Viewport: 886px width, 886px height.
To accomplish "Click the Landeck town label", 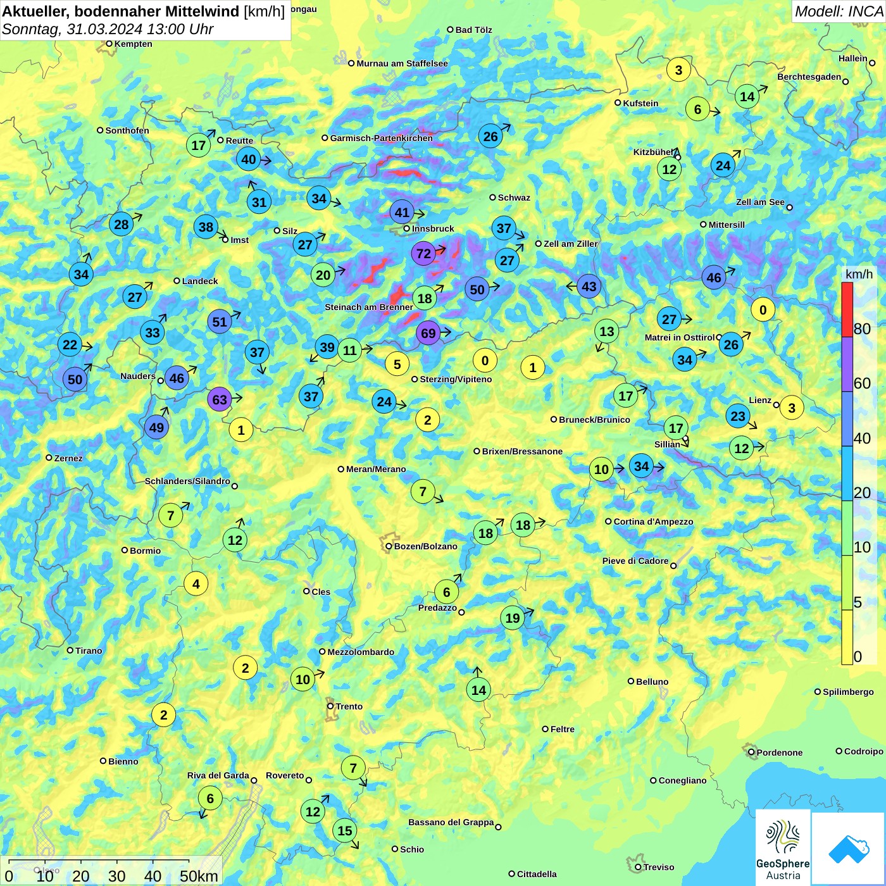I will [200, 281].
